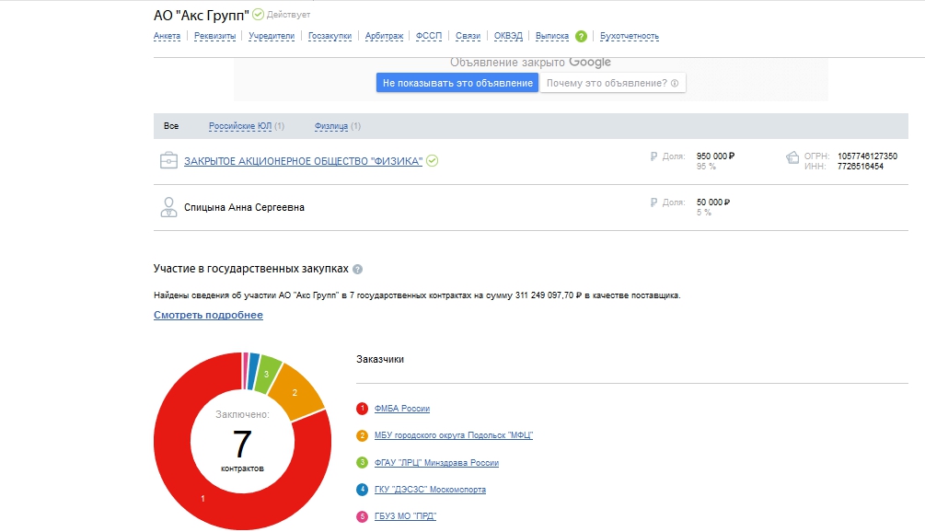Click the green Действует status checkmark icon
The height and width of the screenshot is (532, 925).
pyautogui.click(x=259, y=14)
